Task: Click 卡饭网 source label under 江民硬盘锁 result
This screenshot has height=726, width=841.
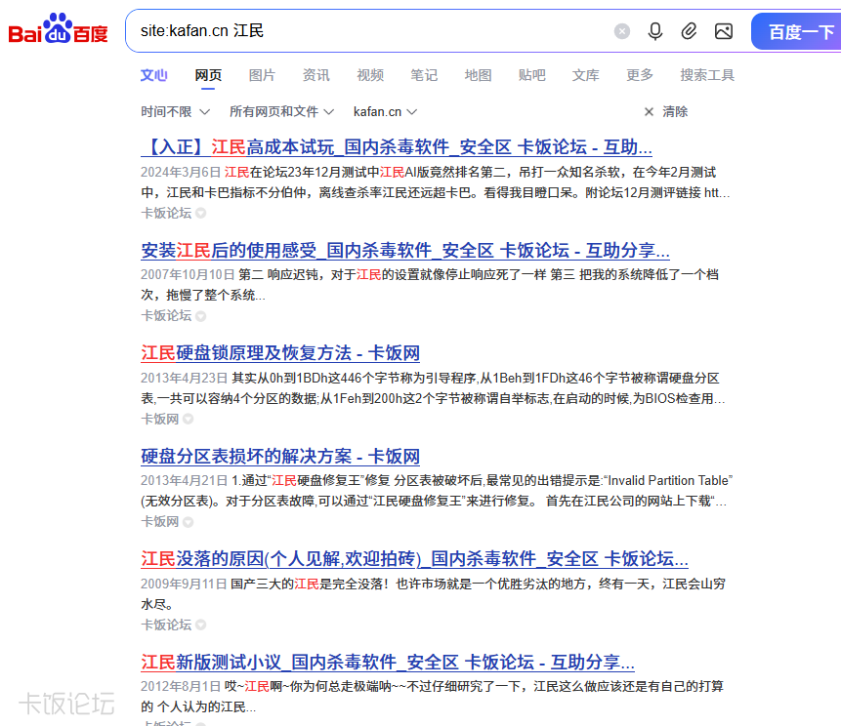Action: [159, 419]
